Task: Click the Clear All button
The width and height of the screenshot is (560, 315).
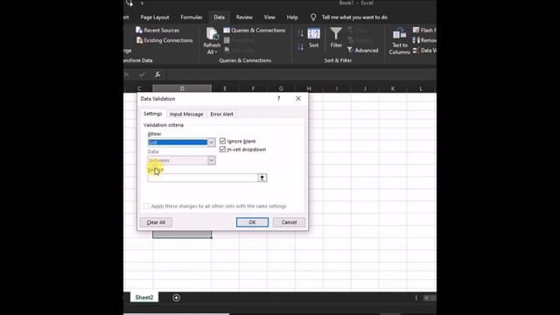Action: pos(156,222)
